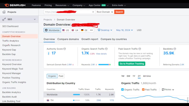
Task: Open the Resources dropdown menu
Action: 62,5
